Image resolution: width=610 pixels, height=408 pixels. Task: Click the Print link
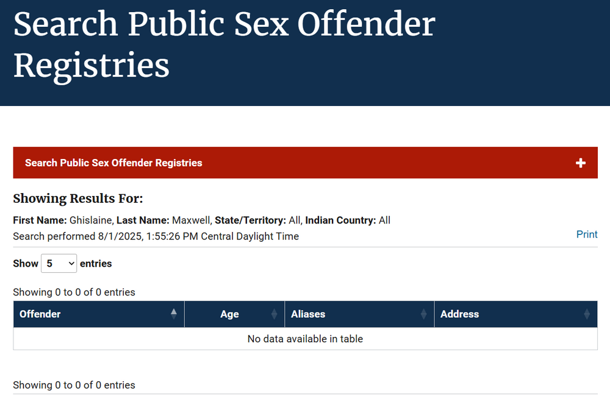[x=587, y=234]
